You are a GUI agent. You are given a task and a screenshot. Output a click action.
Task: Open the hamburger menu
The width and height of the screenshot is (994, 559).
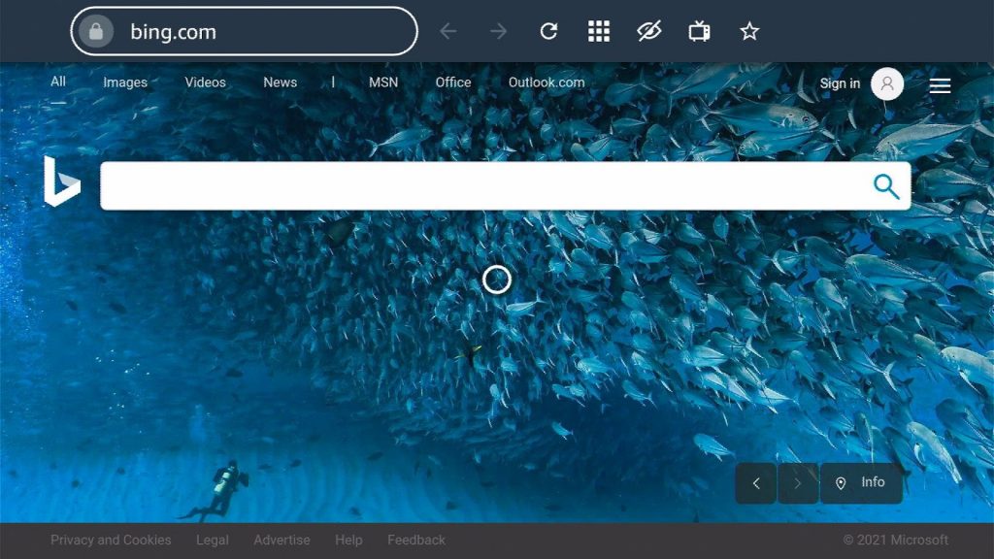click(940, 85)
